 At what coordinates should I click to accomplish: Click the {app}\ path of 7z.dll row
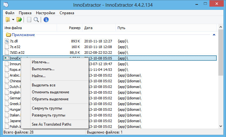[123, 41]
